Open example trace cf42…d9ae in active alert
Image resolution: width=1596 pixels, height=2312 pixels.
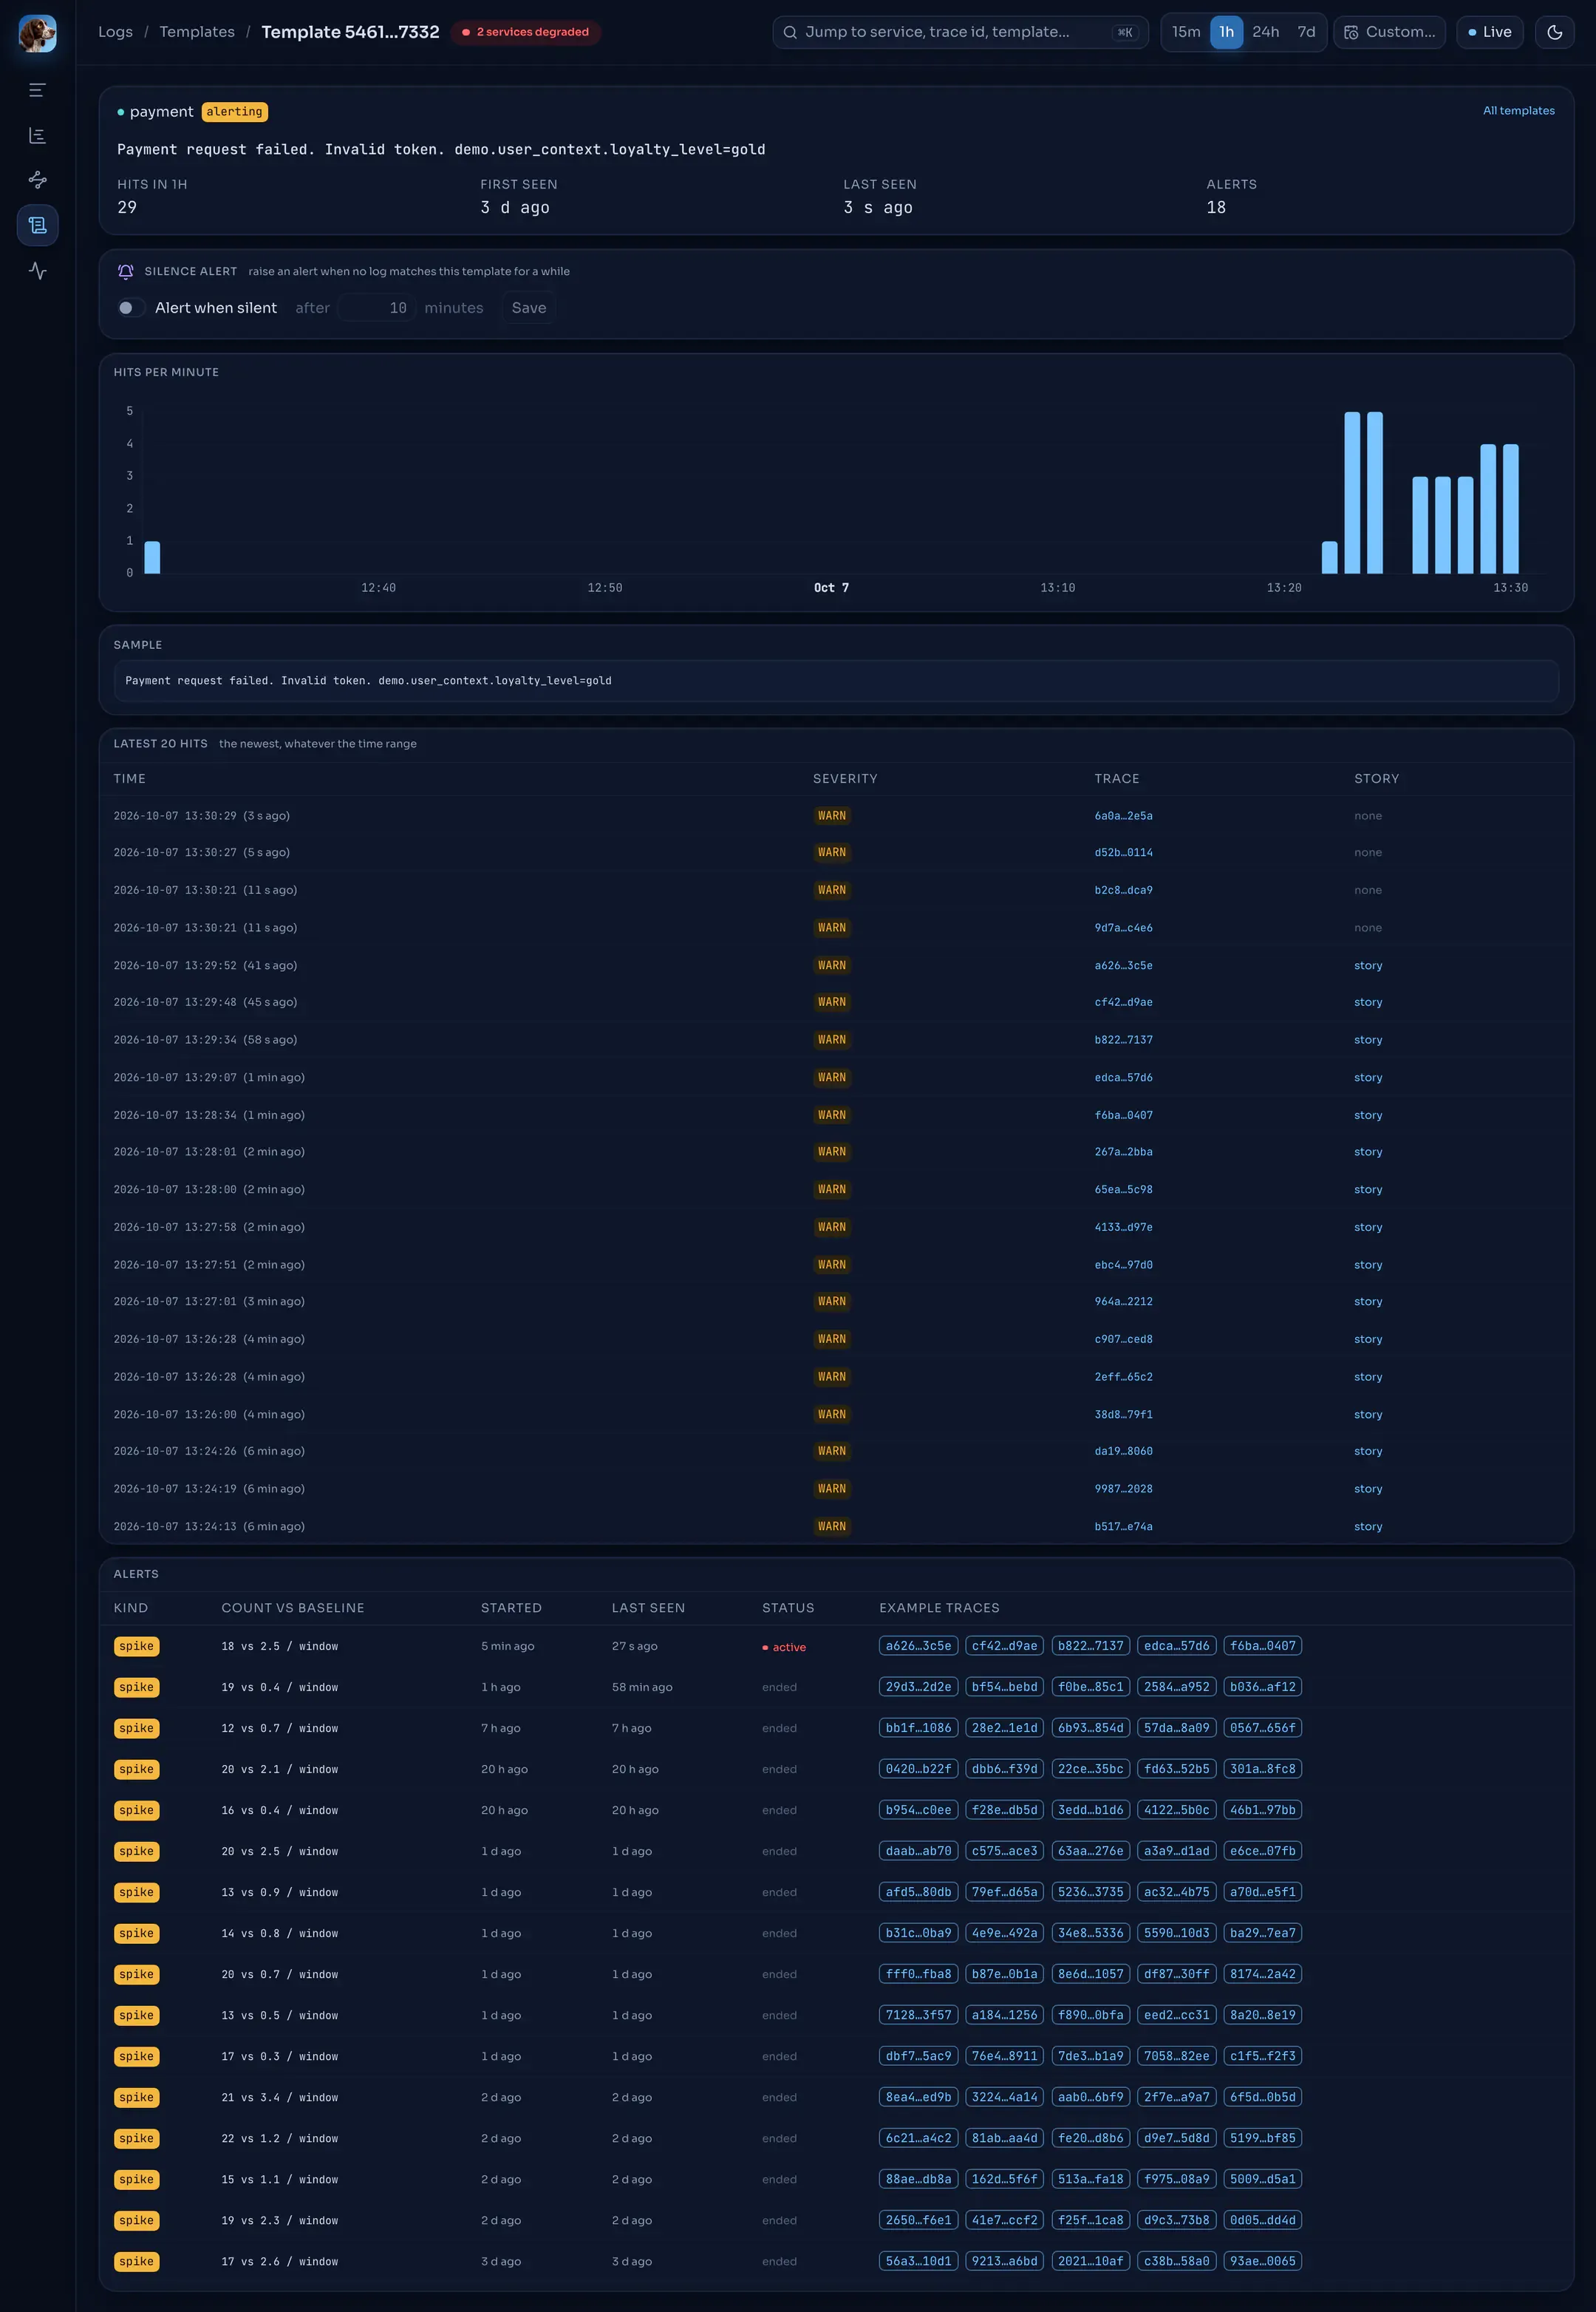point(1004,1646)
